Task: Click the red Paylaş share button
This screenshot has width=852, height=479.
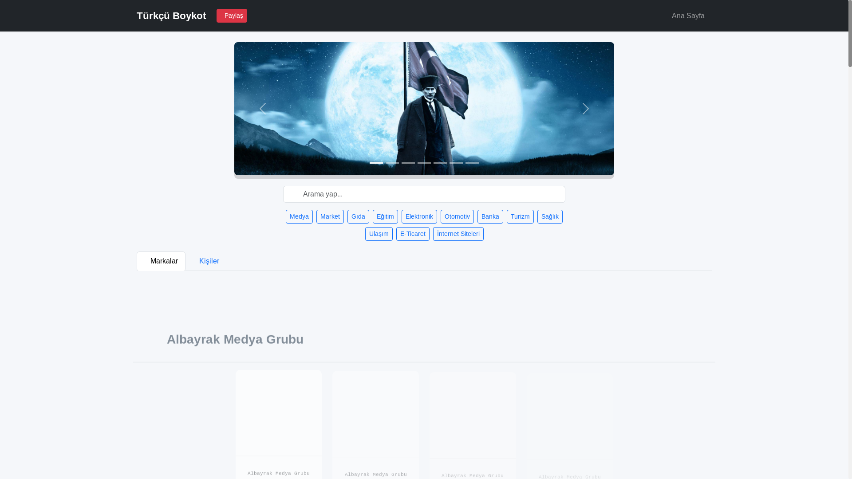Action: [232, 16]
